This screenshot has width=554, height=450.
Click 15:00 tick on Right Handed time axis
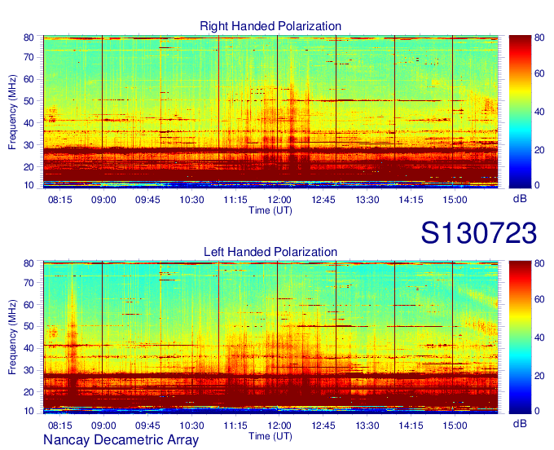(x=455, y=200)
